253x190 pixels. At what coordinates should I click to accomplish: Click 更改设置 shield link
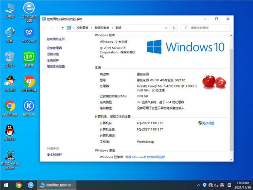click(x=206, y=123)
